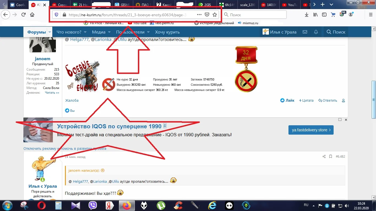Click the shopping cart toolbar icon

tap(333, 14)
